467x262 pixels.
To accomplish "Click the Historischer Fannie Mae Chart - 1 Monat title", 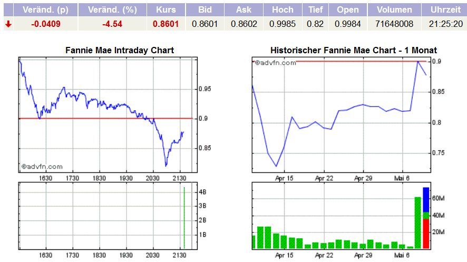I will tap(354, 50).
